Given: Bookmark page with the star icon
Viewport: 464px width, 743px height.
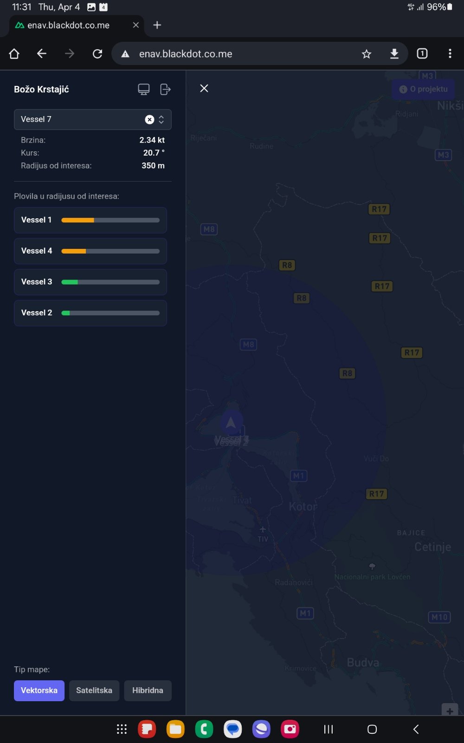Looking at the screenshot, I should click(367, 54).
